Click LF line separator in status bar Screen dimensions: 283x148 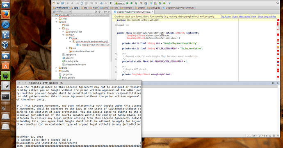tap(255, 136)
